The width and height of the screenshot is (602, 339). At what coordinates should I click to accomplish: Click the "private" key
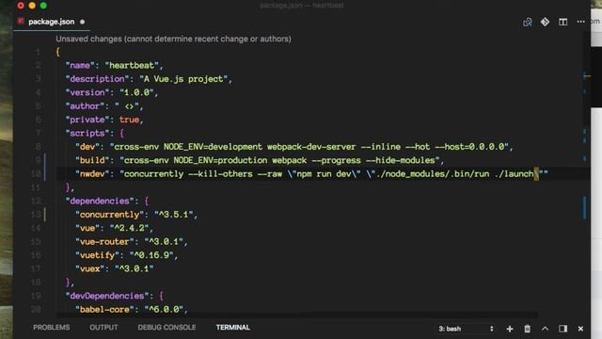pos(87,120)
